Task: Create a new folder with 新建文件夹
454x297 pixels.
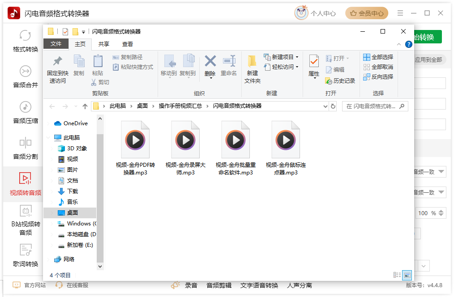Action: click(x=252, y=69)
